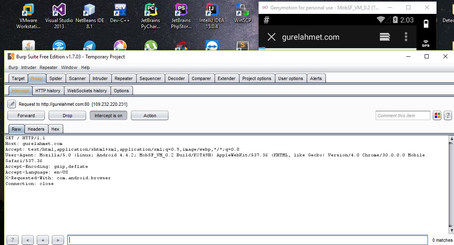Close the gurelahmet.com browser tab X
The image size is (454, 245).
(271, 37)
